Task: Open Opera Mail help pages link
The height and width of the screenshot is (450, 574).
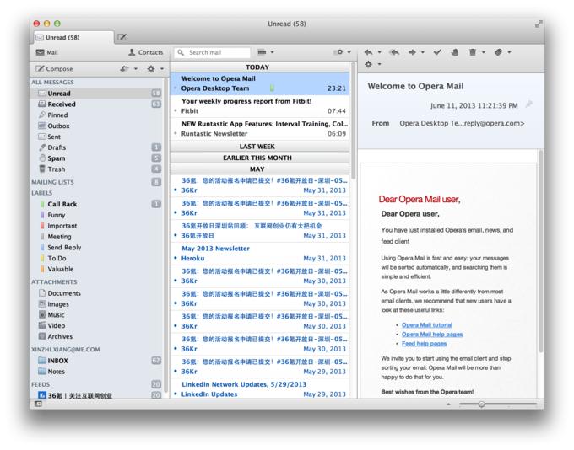Action: (432, 334)
